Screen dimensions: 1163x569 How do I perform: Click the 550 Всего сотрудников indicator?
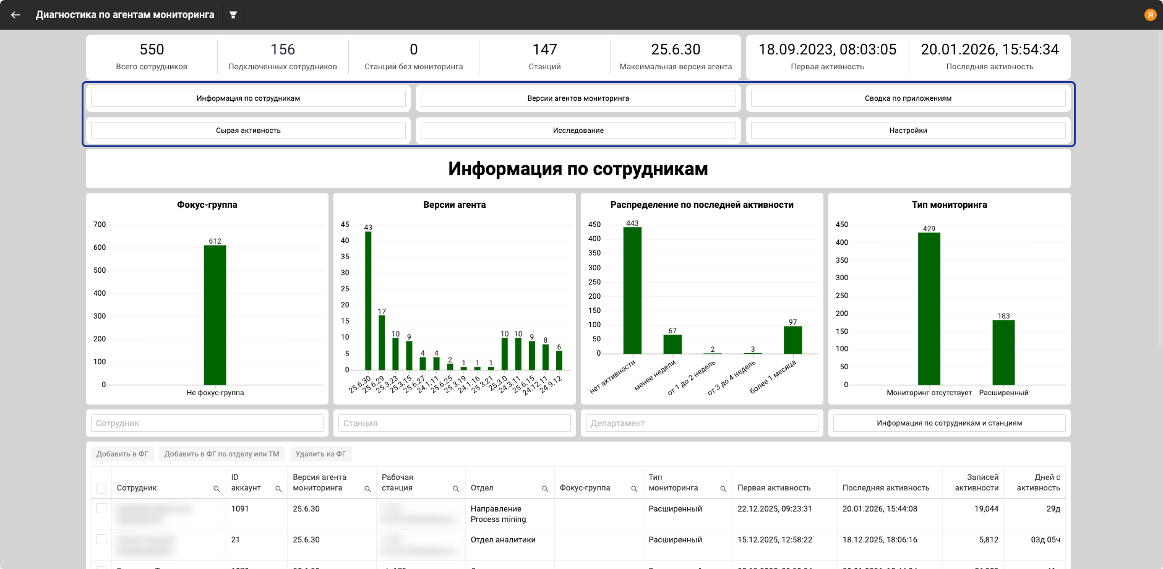pyautogui.click(x=152, y=57)
